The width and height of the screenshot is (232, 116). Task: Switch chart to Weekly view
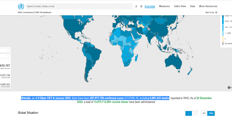pyautogui.click(x=211, y=113)
